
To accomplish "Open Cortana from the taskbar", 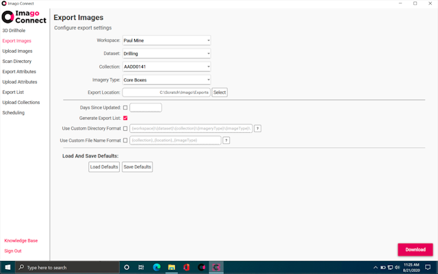I will (127, 267).
